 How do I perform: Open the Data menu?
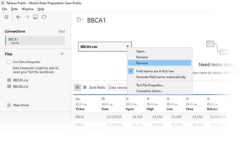point(14,9)
